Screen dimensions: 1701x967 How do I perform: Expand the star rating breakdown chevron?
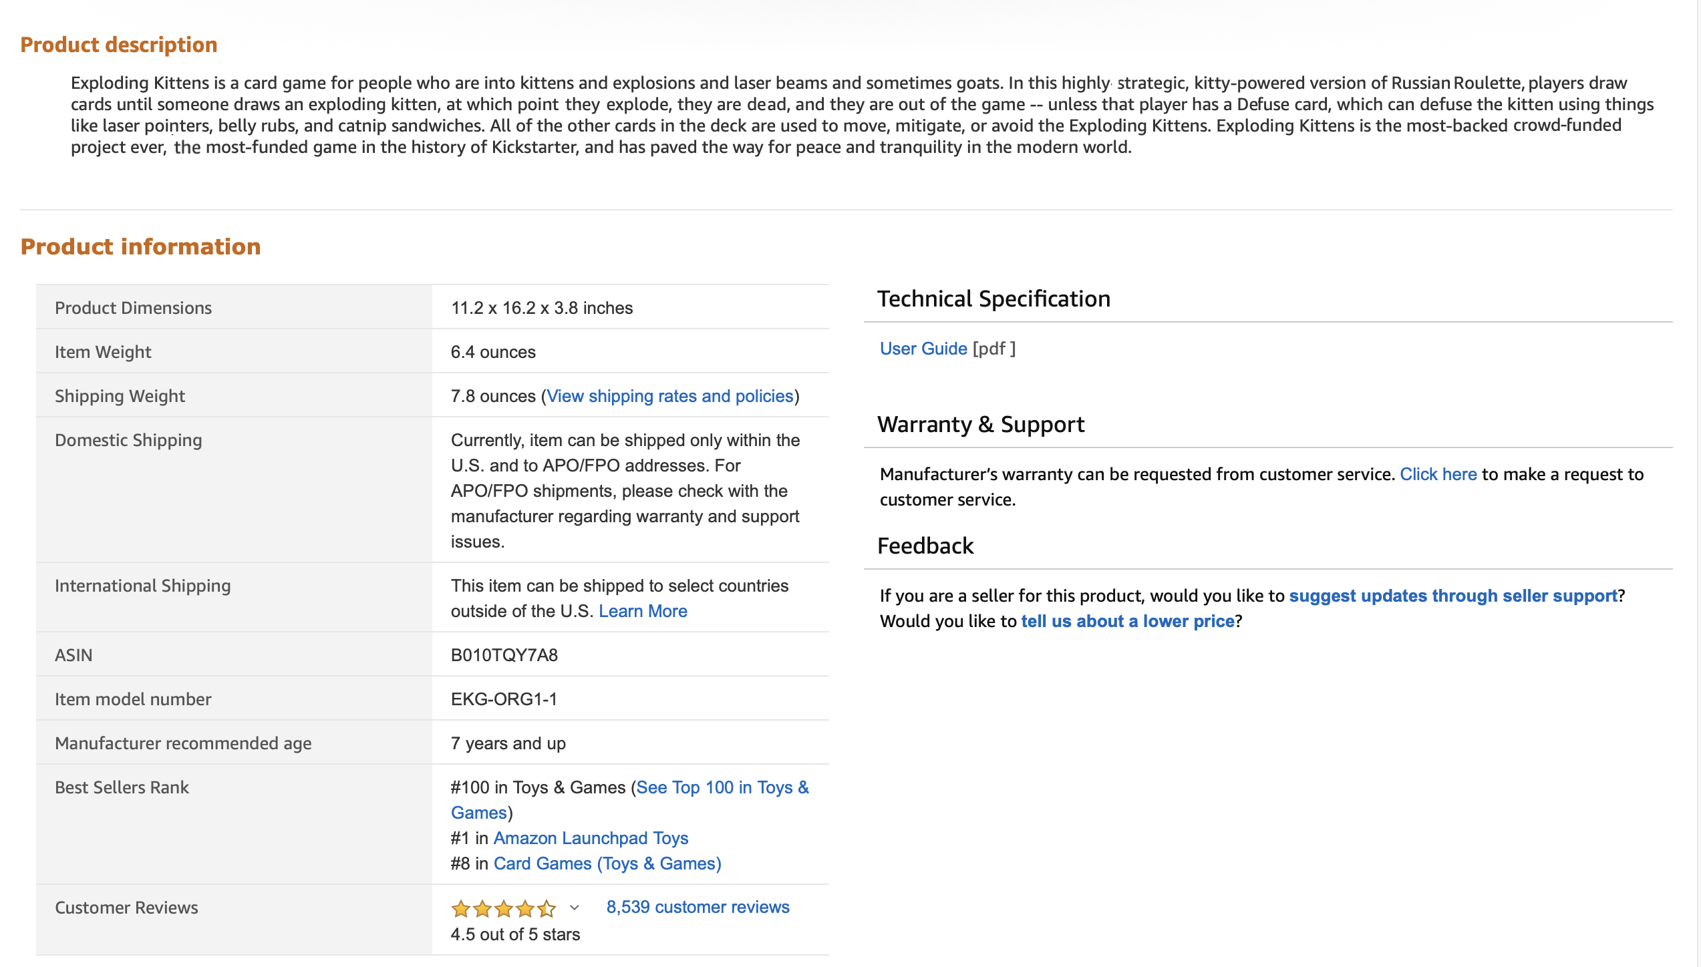point(574,908)
